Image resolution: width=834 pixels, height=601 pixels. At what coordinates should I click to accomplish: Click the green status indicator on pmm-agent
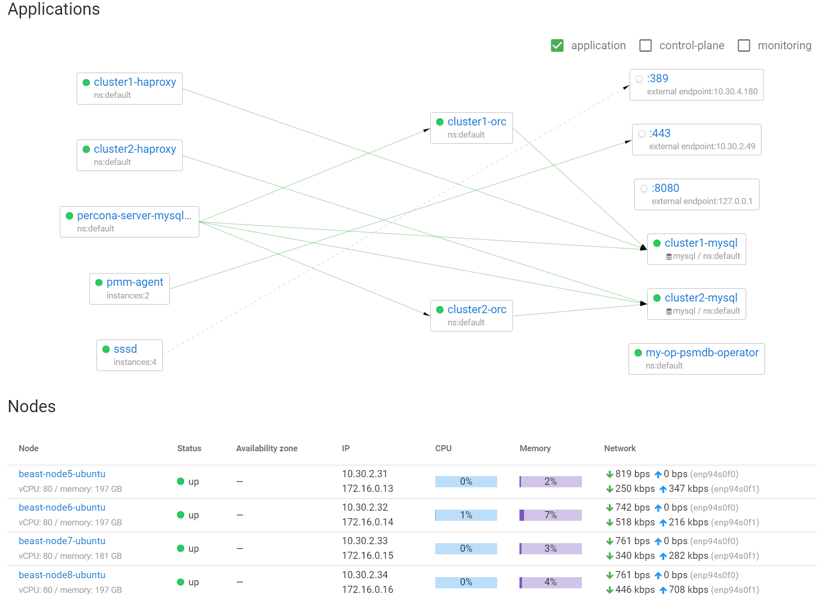pyautogui.click(x=99, y=282)
